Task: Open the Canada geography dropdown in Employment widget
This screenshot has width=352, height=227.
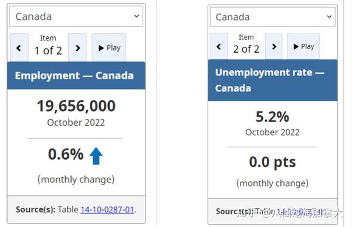Action: (76, 16)
